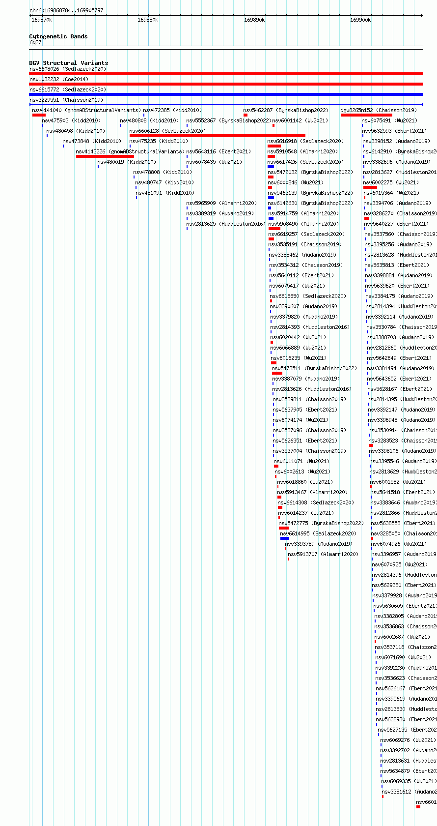
Task: Select nsv475903 (Kidd2010) label
Action: [x=71, y=120]
